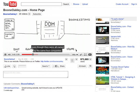
Task: Click the Like button
Action: [7, 66]
